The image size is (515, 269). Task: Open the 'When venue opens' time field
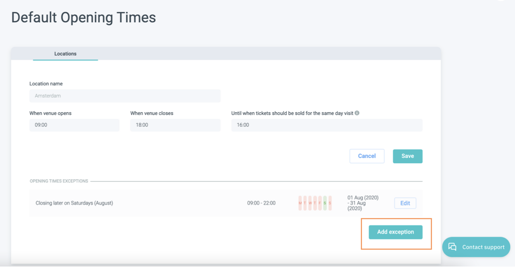(x=74, y=125)
